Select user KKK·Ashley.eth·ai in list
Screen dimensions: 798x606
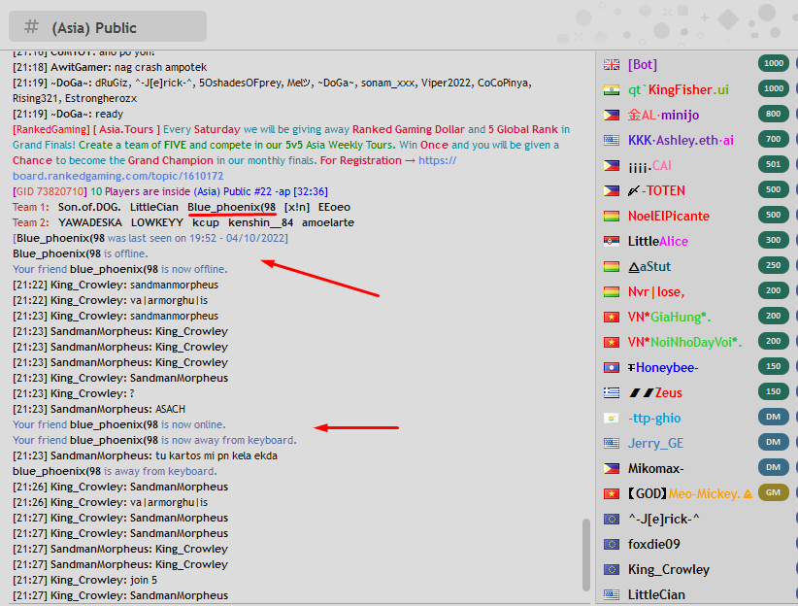coord(681,140)
